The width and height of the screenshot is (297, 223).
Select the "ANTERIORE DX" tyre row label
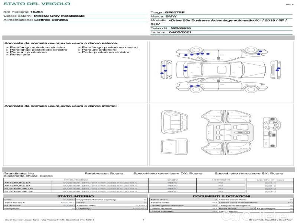coord(17,183)
